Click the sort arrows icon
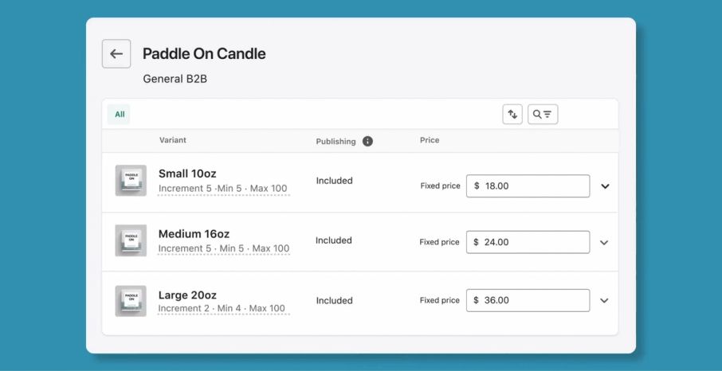Viewport: 722px width, 371px height. pyautogui.click(x=512, y=115)
